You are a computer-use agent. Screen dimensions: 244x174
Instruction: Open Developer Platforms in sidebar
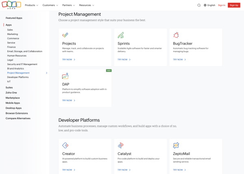(x=18, y=77)
